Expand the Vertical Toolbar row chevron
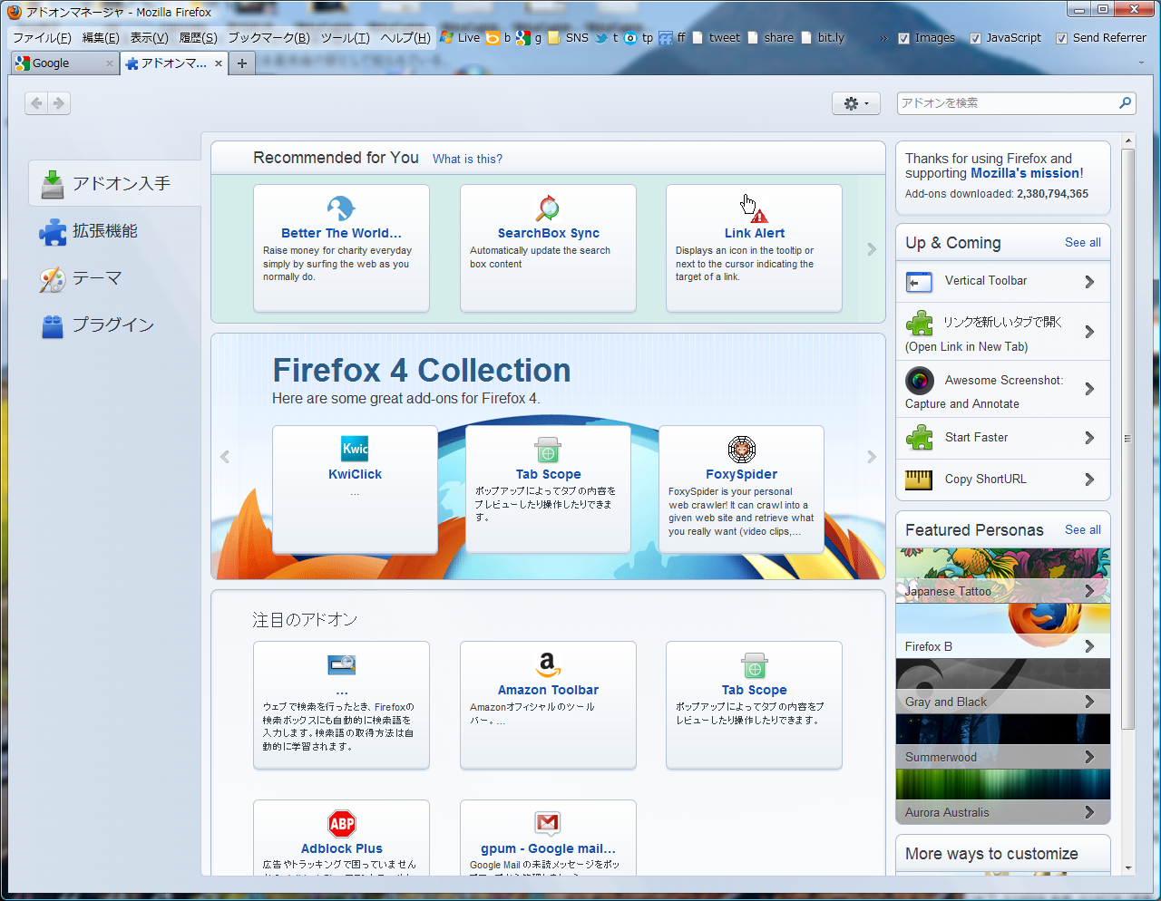 (1089, 282)
